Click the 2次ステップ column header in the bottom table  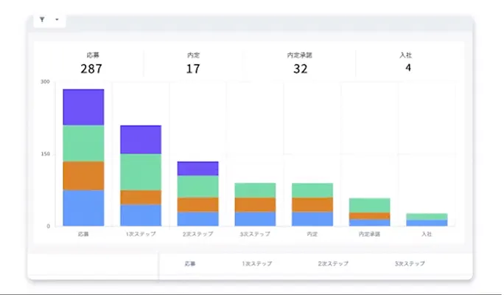333,263
